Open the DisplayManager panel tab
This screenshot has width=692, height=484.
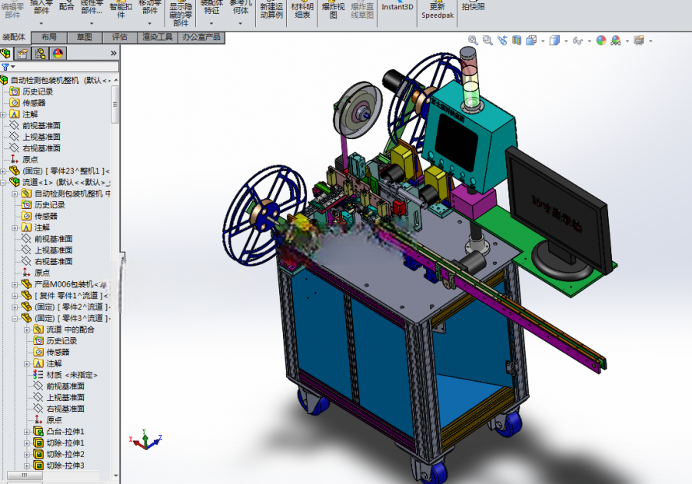pyautogui.click(x=58, y=54)
